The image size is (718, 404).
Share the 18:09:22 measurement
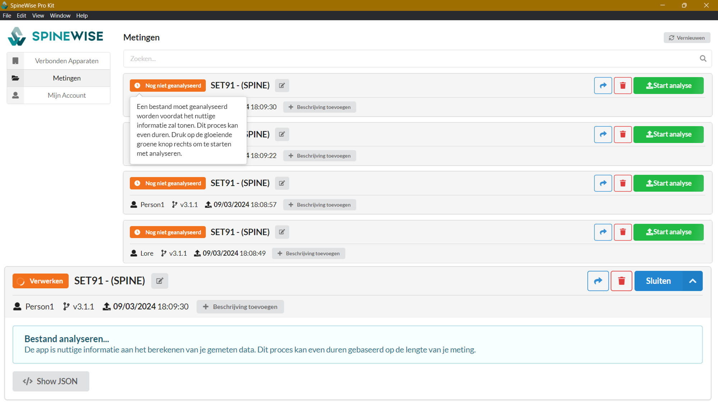pos(603,134)
